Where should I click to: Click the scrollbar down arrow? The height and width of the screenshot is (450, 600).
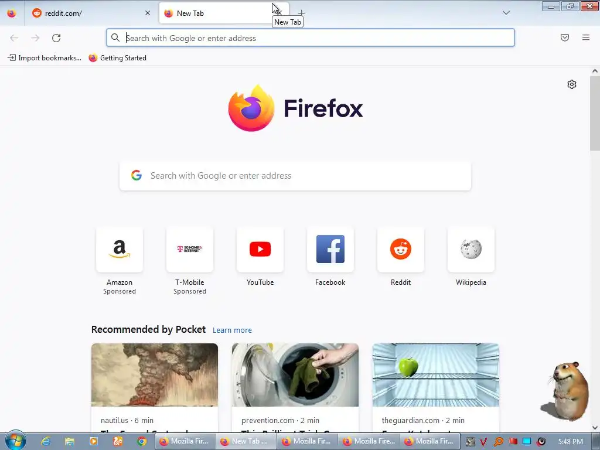pos(595,427)
